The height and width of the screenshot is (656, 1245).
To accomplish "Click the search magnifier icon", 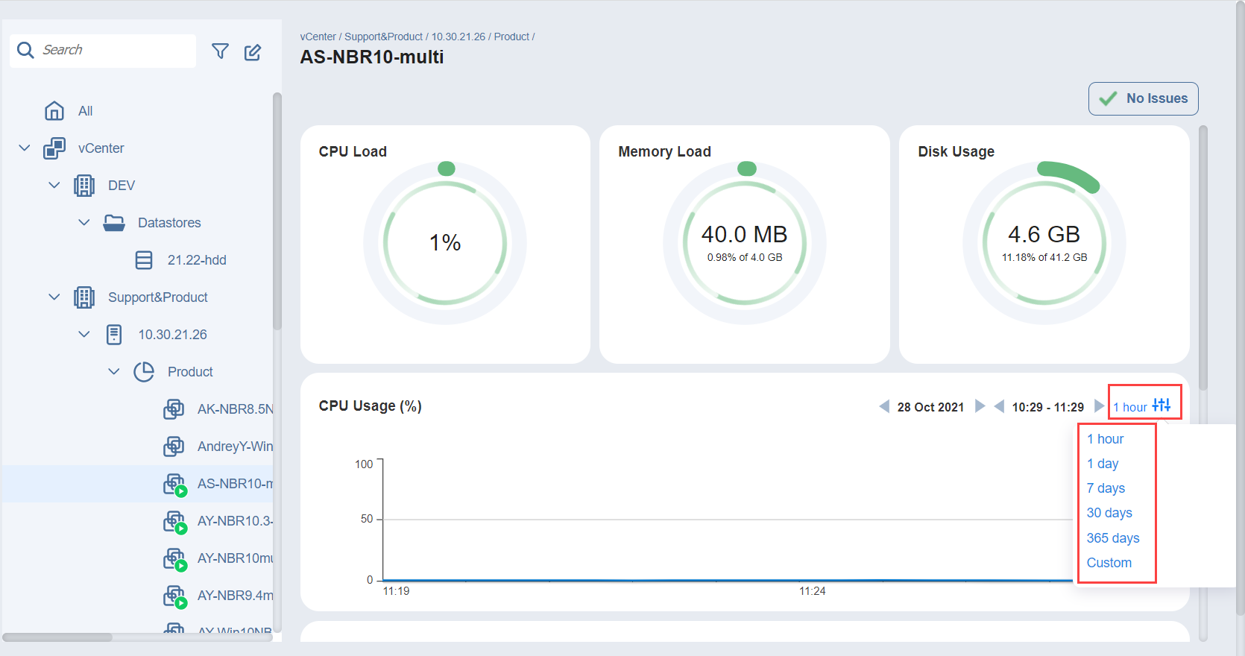I will [25, 50].
